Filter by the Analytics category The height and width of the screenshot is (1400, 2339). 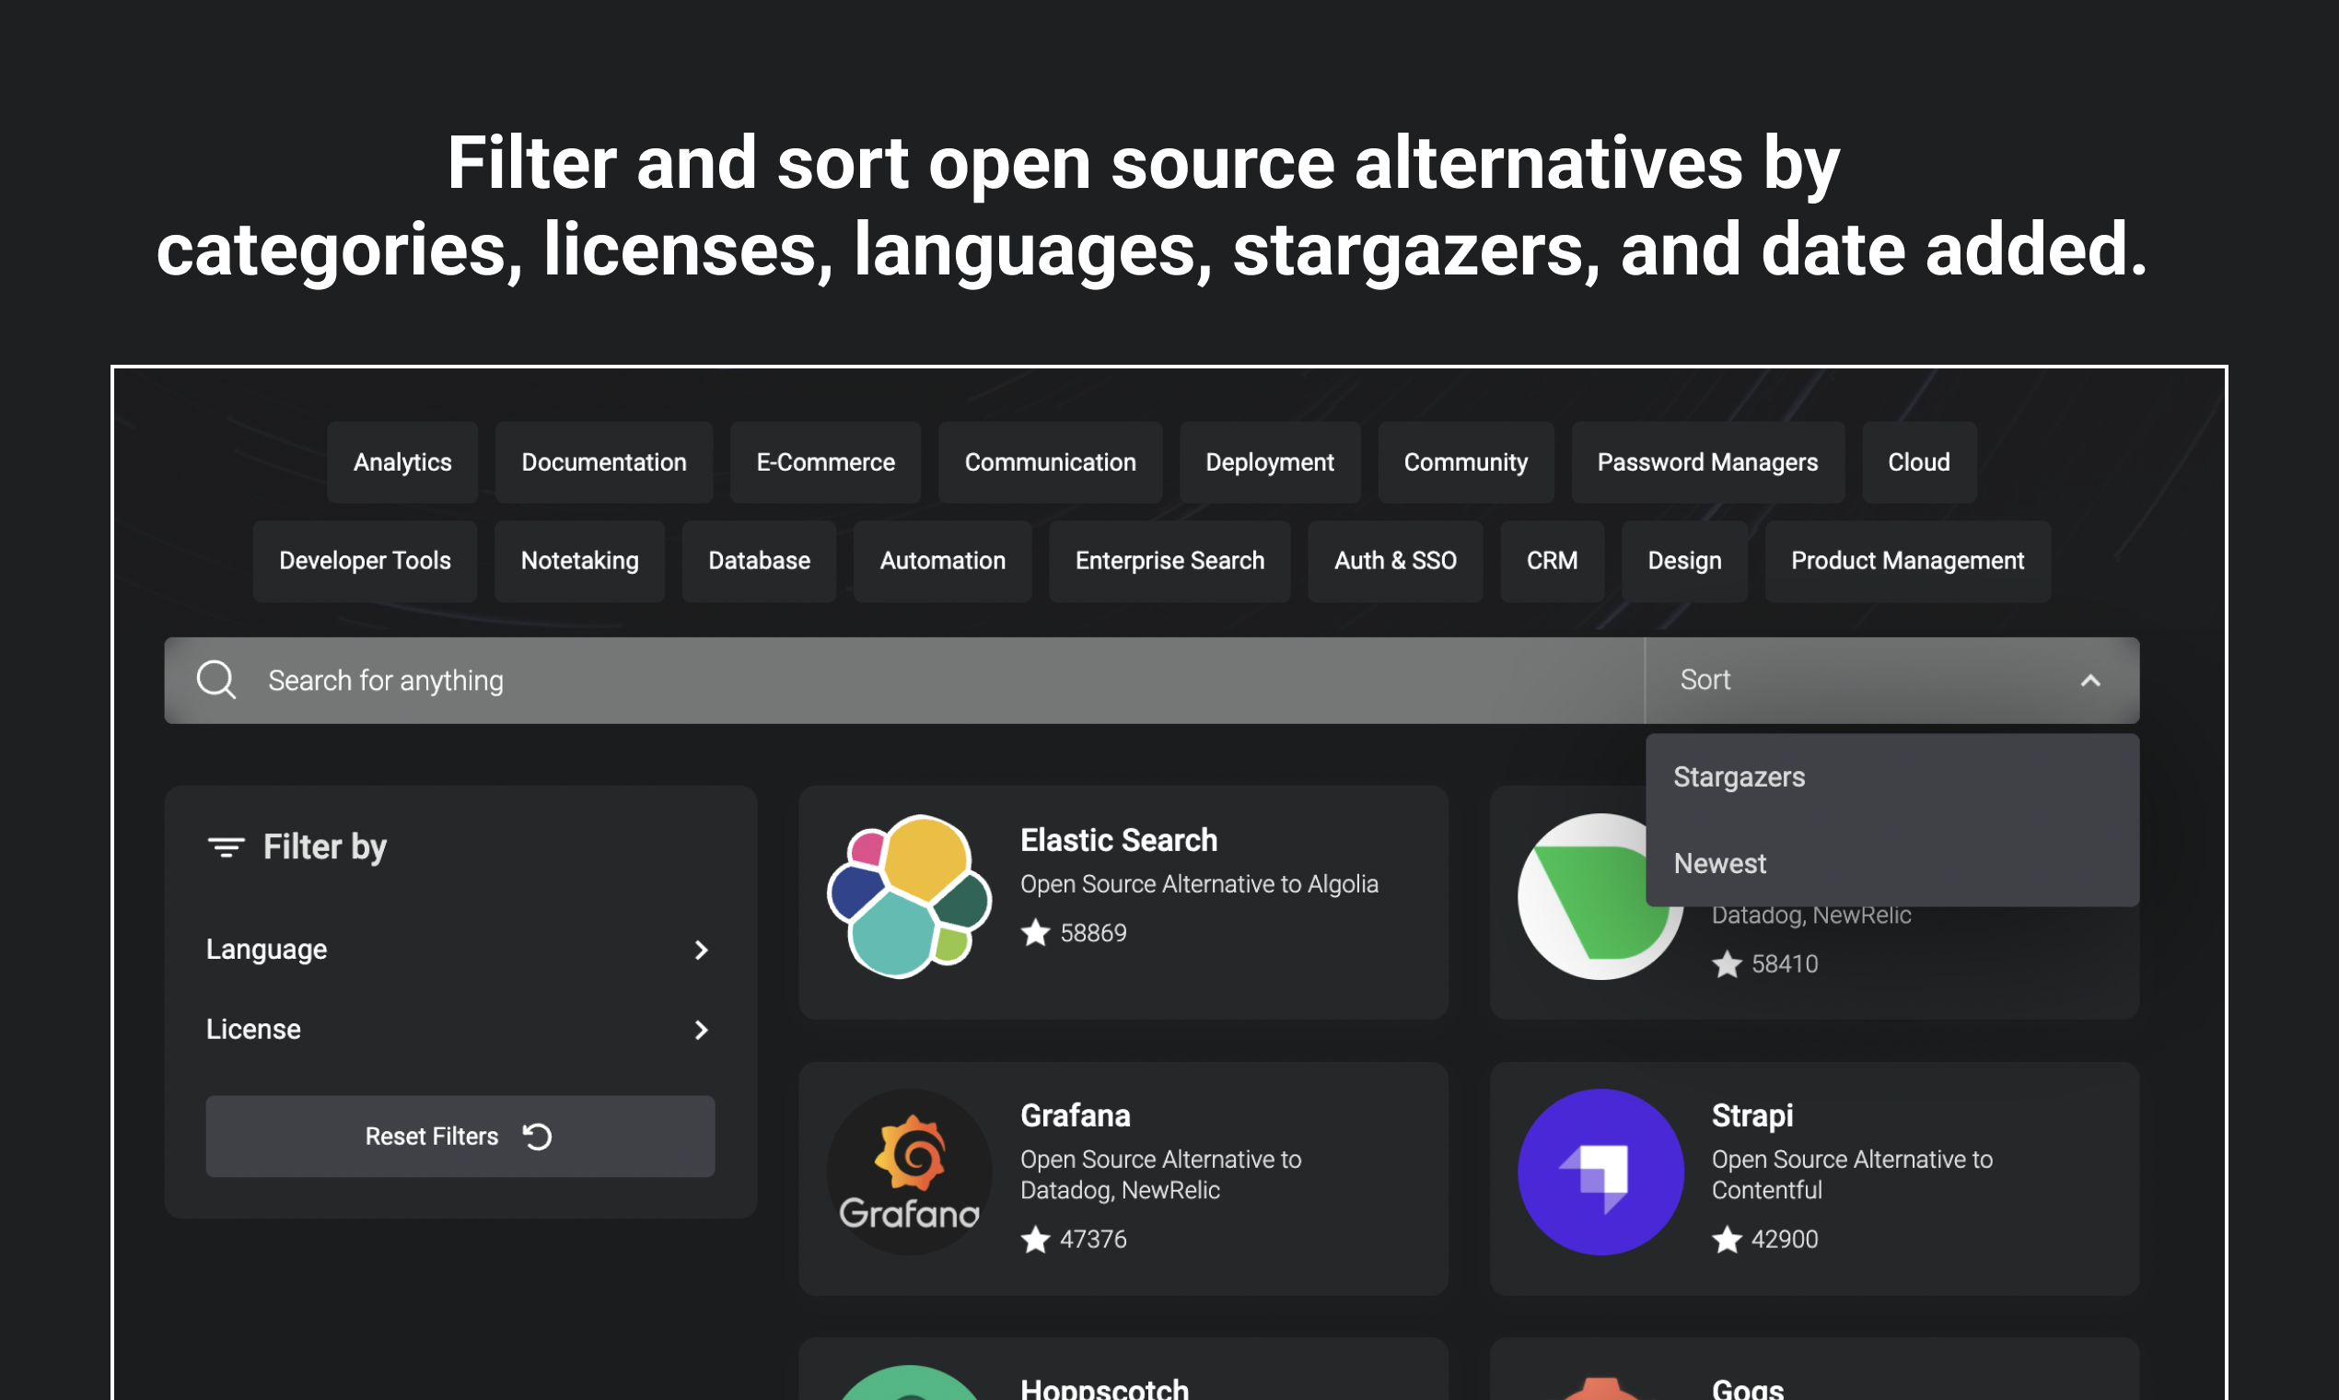click(402, 462)
